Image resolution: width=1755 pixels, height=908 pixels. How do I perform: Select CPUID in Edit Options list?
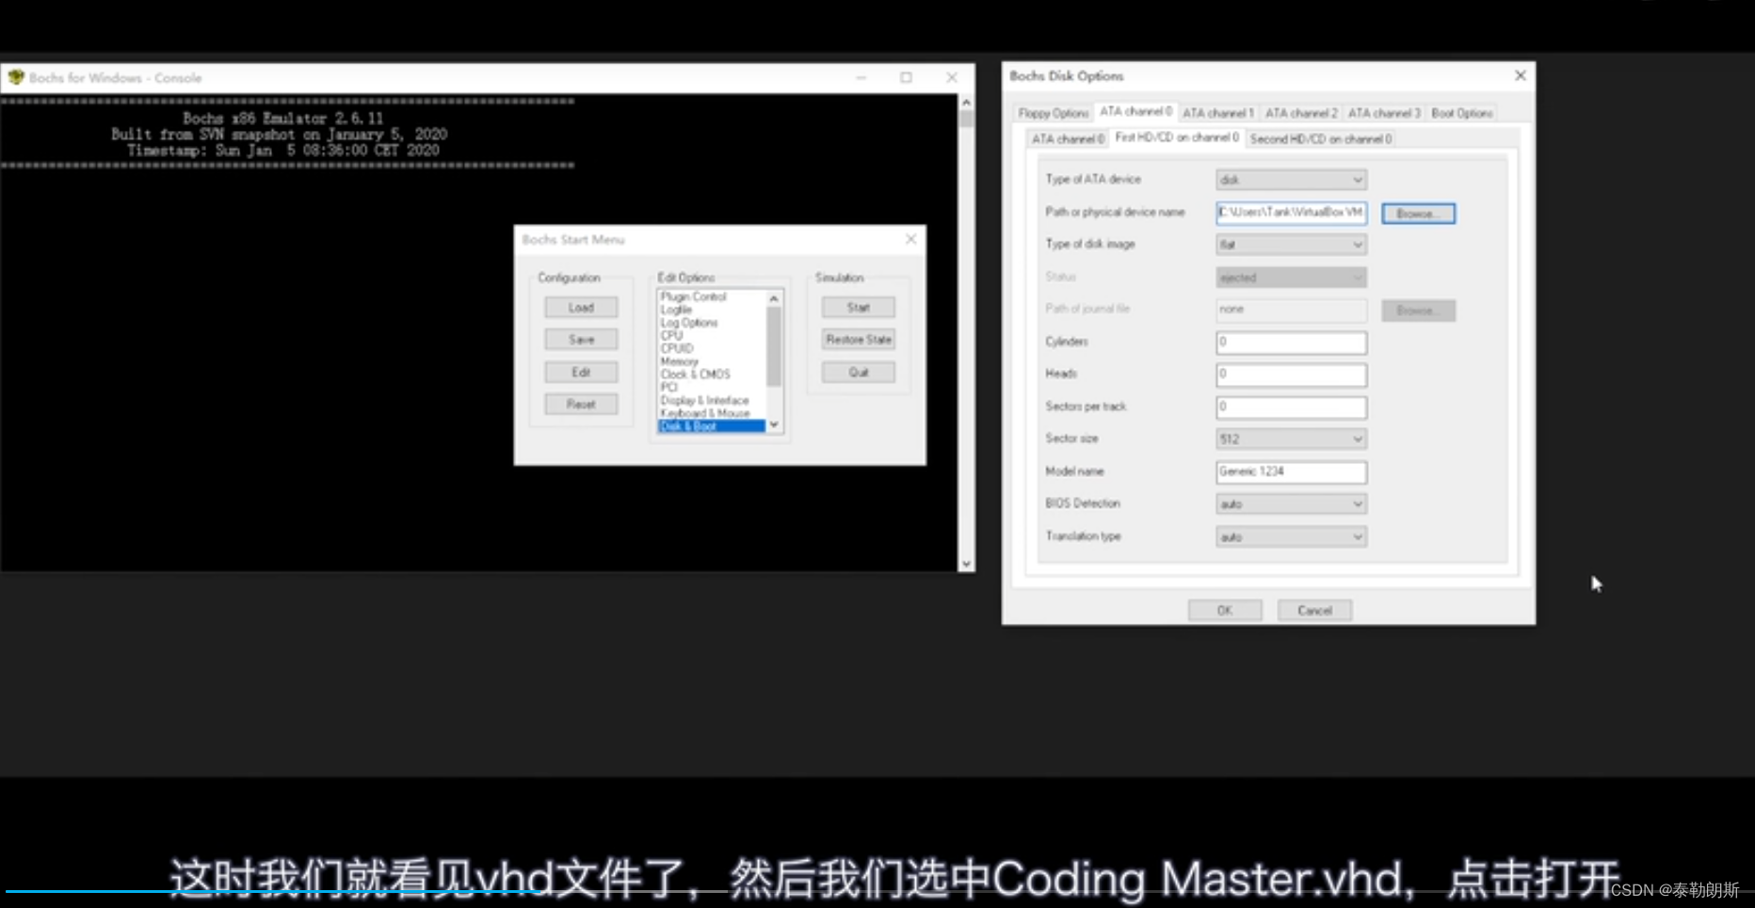pos(677,348)
